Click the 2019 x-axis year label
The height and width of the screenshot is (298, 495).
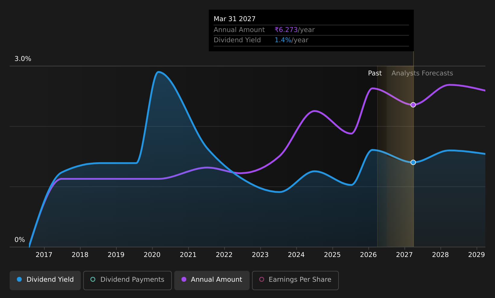(x=116, y=255)
